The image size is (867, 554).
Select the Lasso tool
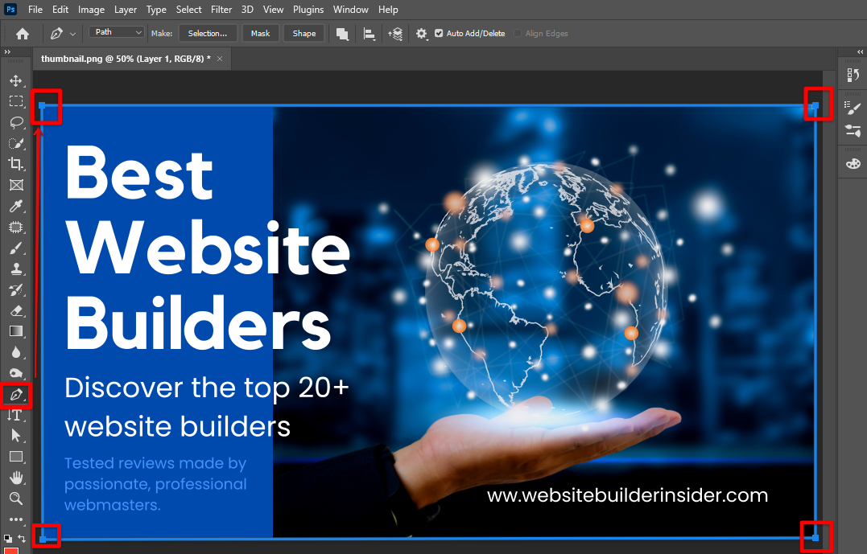click(16, 122)
